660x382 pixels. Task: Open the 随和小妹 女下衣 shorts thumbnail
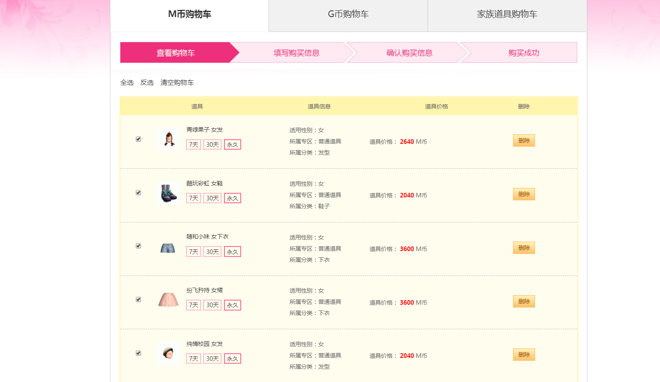[169, 246]
